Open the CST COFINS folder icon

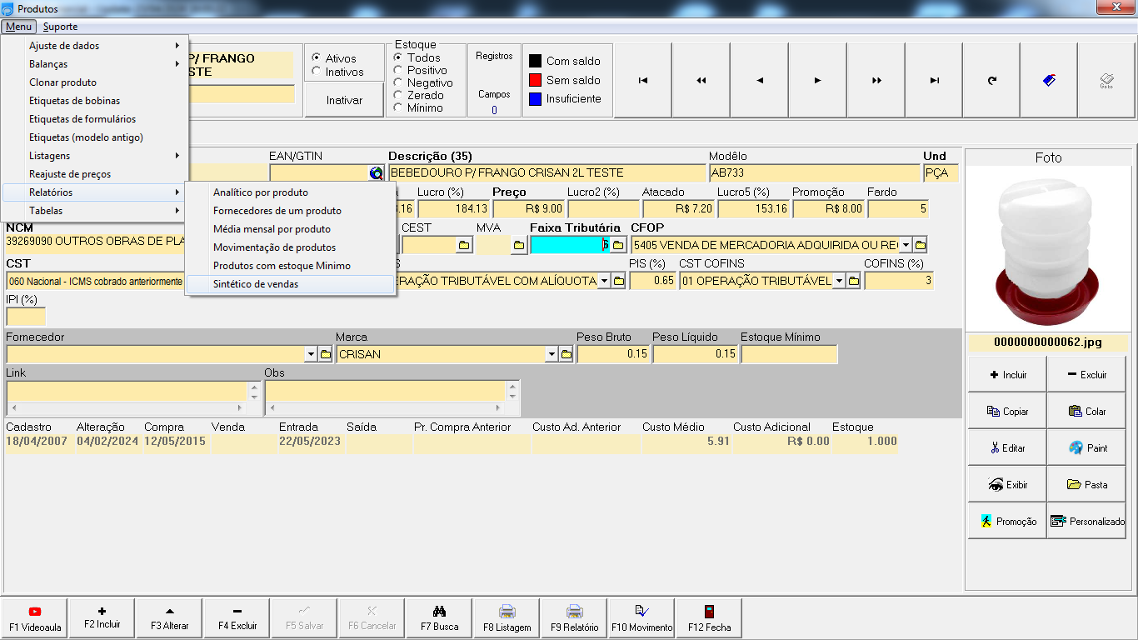853,282
